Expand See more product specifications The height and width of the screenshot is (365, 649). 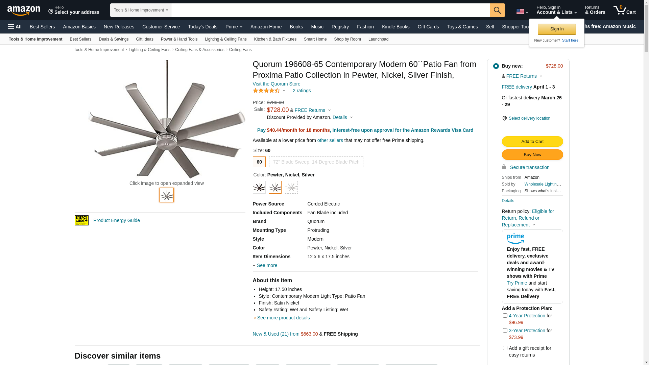(x=267, y=265)
